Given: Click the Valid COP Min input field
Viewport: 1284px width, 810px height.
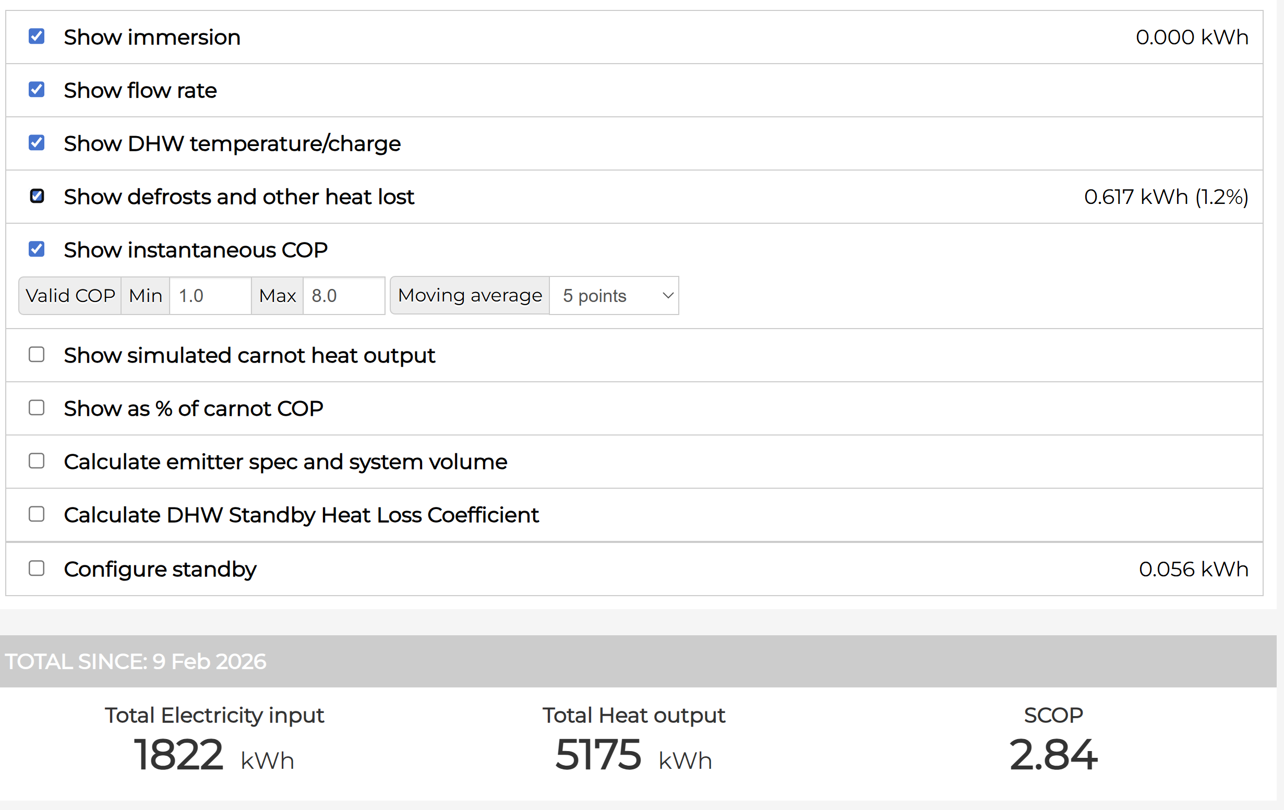Looking at the screenshot, I should (210, 296).
